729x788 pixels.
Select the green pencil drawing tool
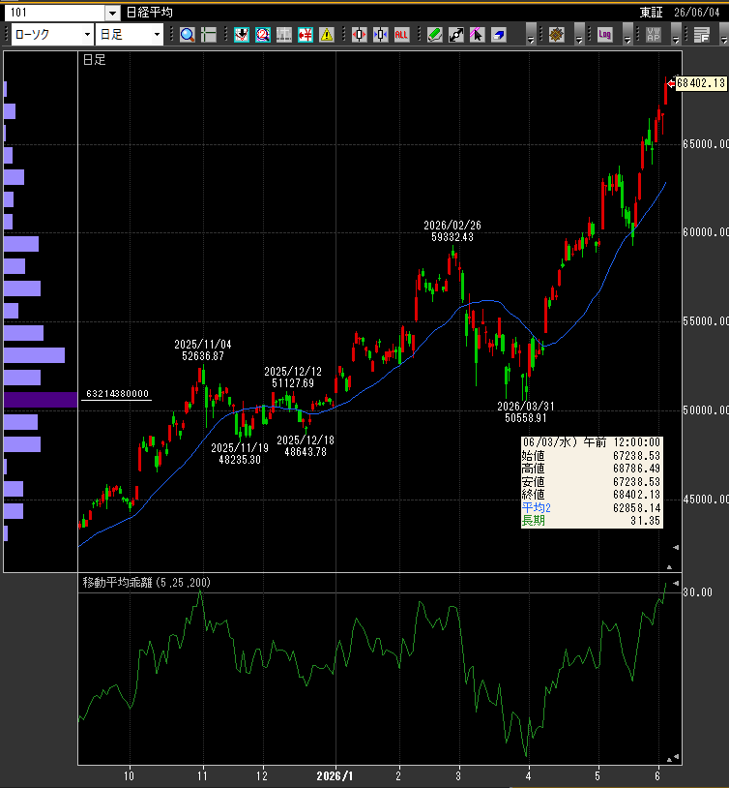pos(435,35)
